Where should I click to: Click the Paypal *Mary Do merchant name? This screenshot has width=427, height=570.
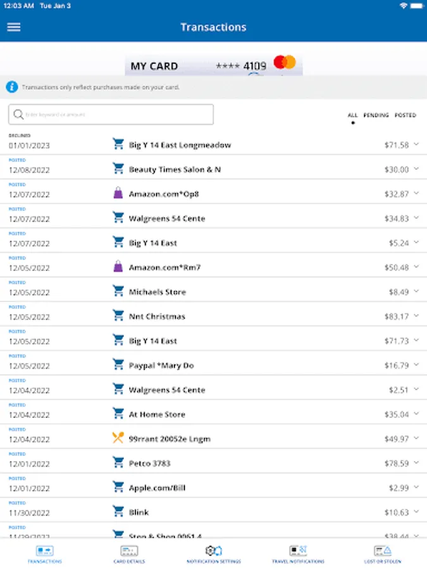[161, 365]
